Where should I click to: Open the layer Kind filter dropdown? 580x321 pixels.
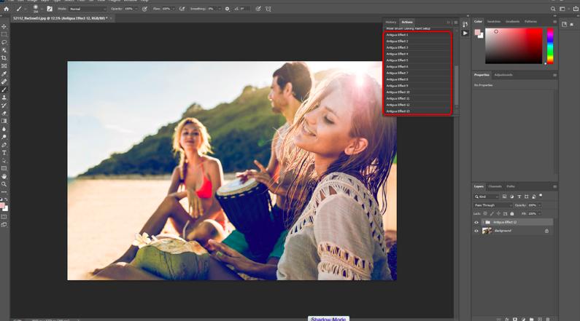tap(487, 197)
